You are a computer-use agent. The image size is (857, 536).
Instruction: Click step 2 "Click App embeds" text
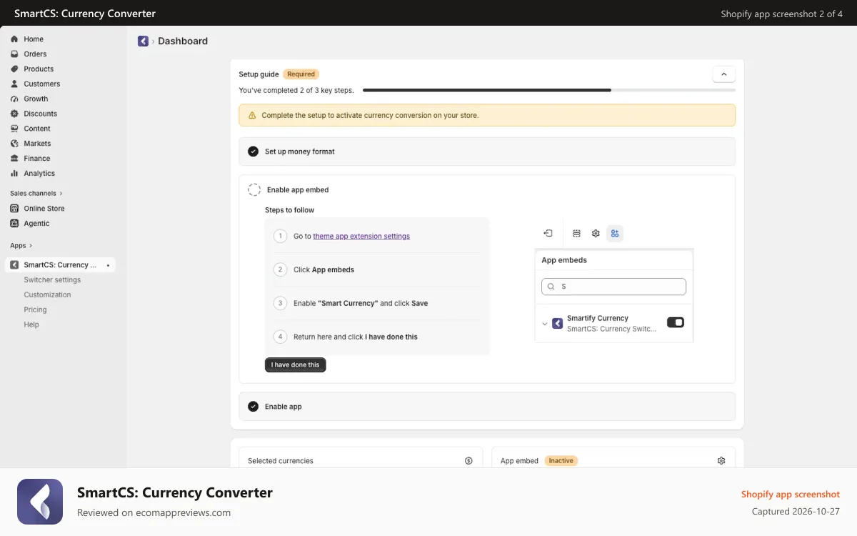[x=324, y=270]
